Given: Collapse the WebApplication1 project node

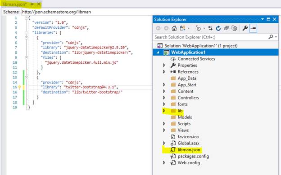Looking at the screenshot, I should [158, 52].
